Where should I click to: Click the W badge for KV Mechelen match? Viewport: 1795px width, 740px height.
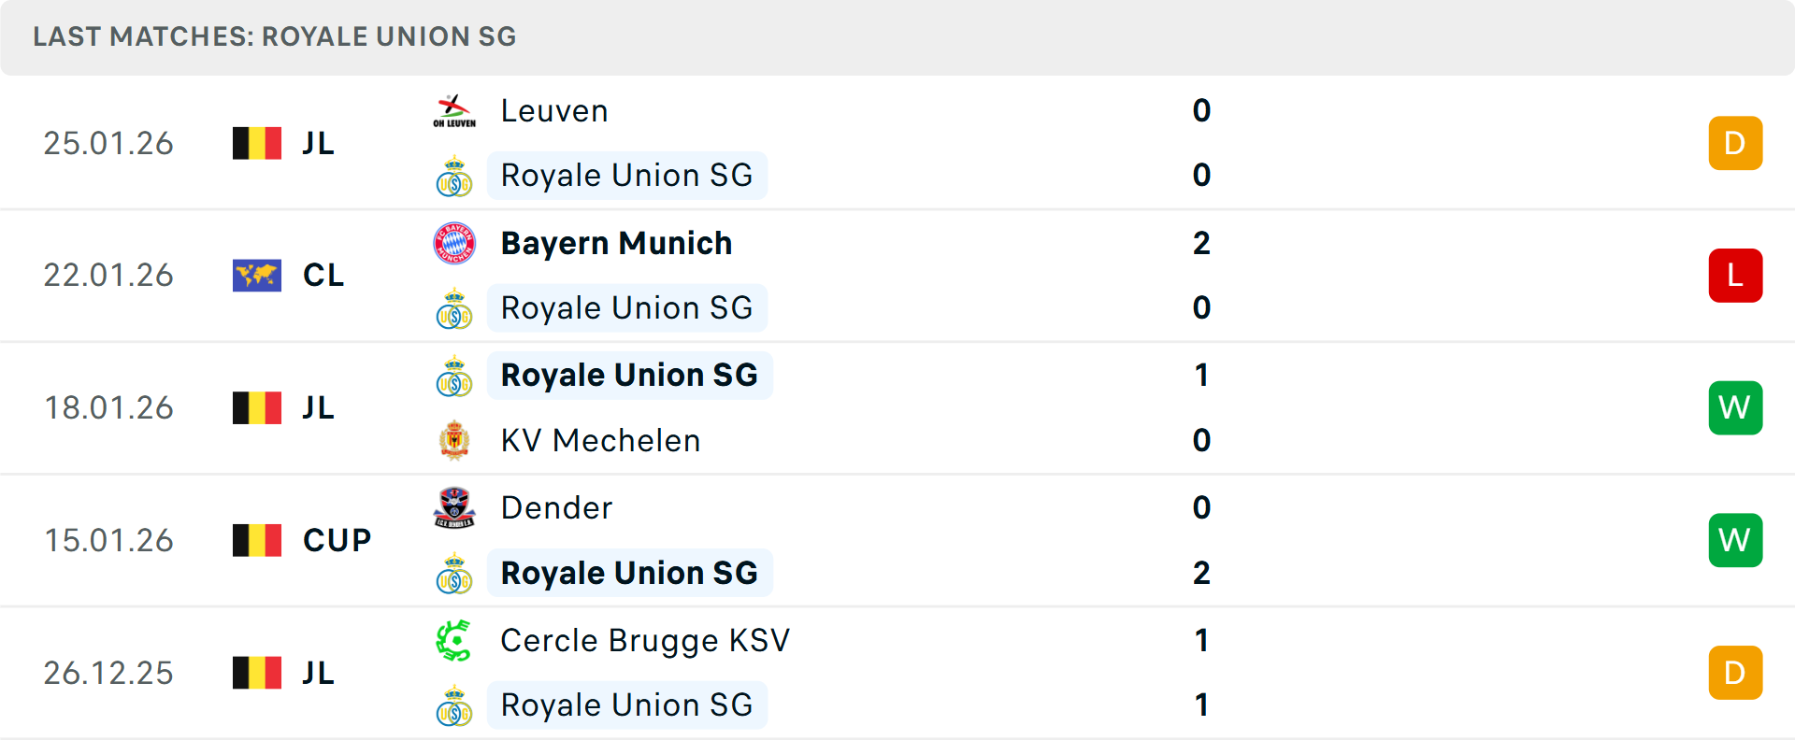1735,407
